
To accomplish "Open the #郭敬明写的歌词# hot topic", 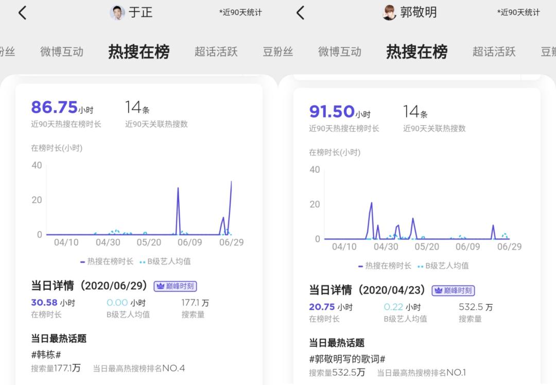I will click(x=347, y=359).
